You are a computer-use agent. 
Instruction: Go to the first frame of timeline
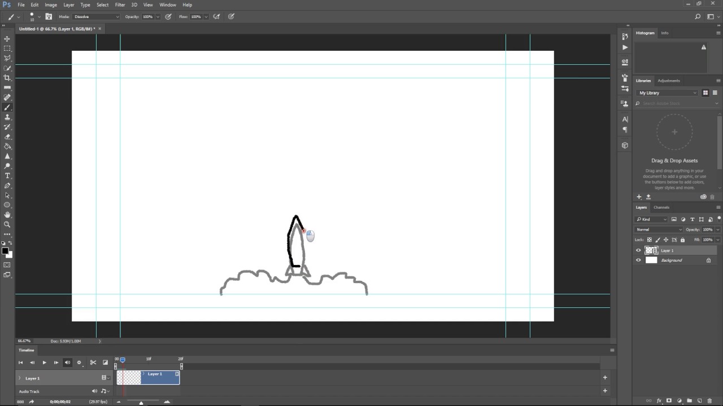pyautogui.click(x=20, y=363)
